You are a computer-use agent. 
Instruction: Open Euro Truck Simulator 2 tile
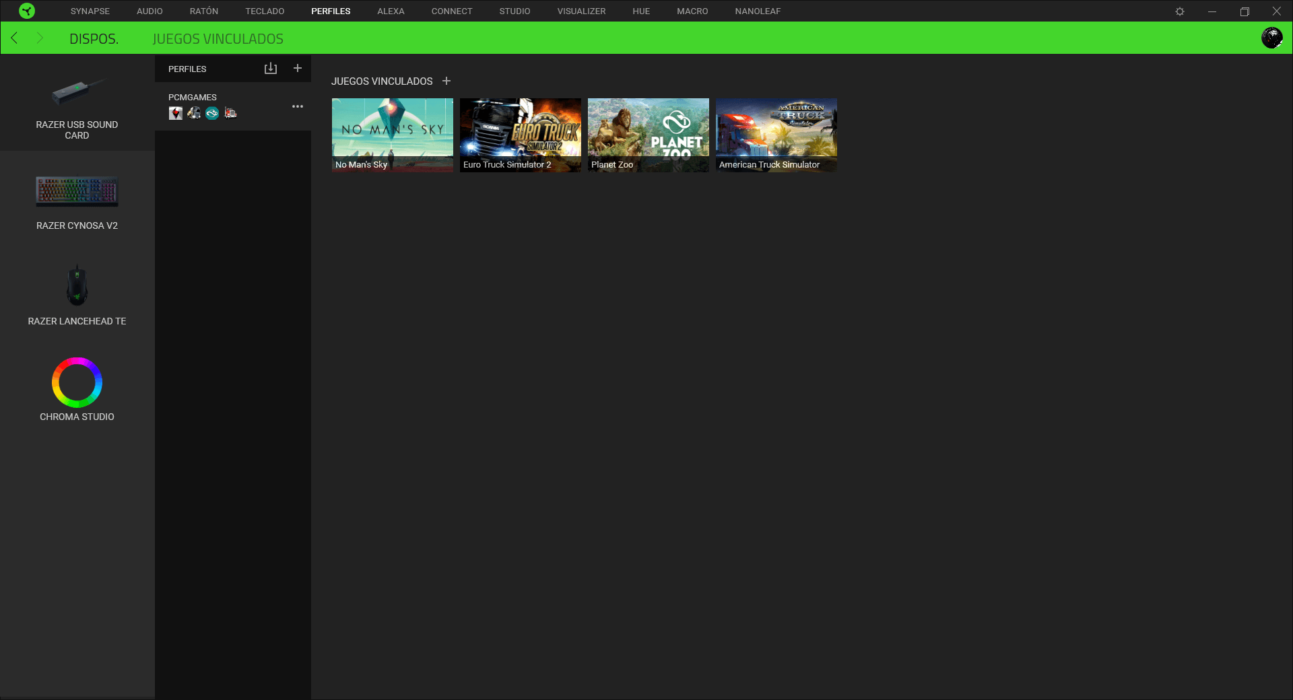521,135
